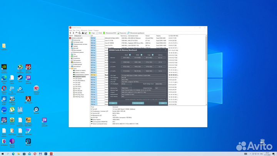Expand the Сервер tree node
The width and height of the screenshot is (277, 156).
(70, 46)
